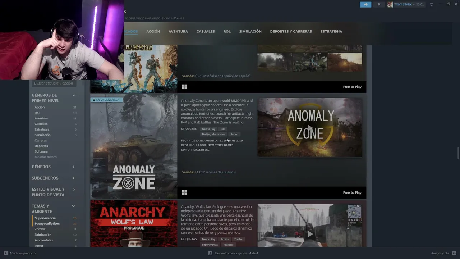
Task: Filter by the Aventura genre tag
Action: [41, 118]
